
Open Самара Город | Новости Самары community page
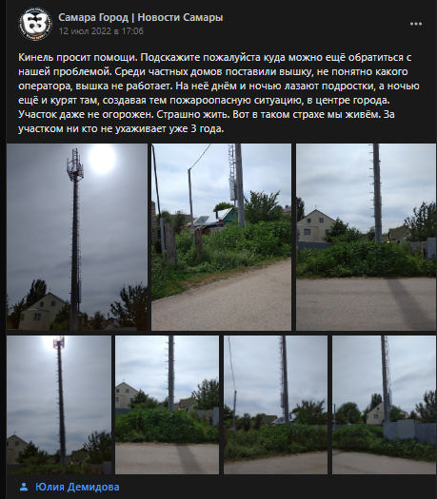tap(141, 17)
